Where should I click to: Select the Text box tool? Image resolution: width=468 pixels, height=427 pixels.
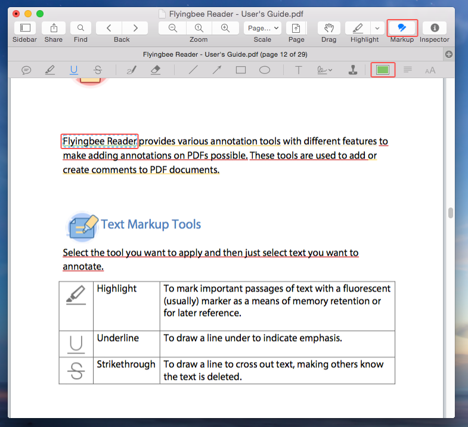[x=298, y=70]
